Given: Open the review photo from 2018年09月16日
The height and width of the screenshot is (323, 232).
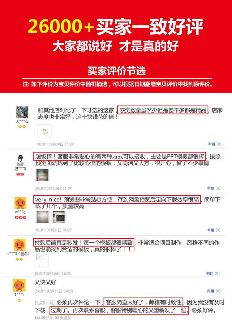Looking at the screenshot, I should [42, 175].
